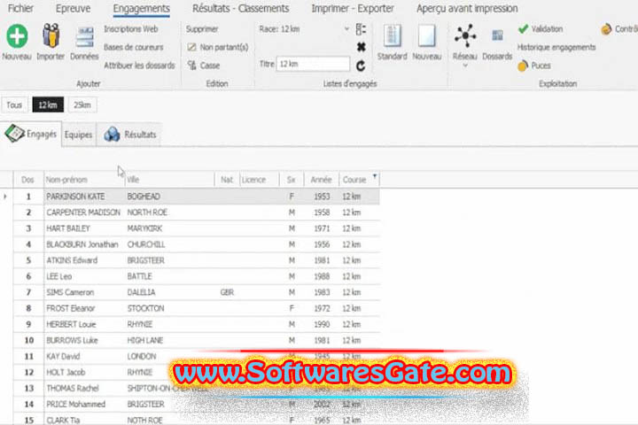This screenshot has height=425, width=638.
Task: Click the CLARK Tia name cell
Action: (84, 420)
